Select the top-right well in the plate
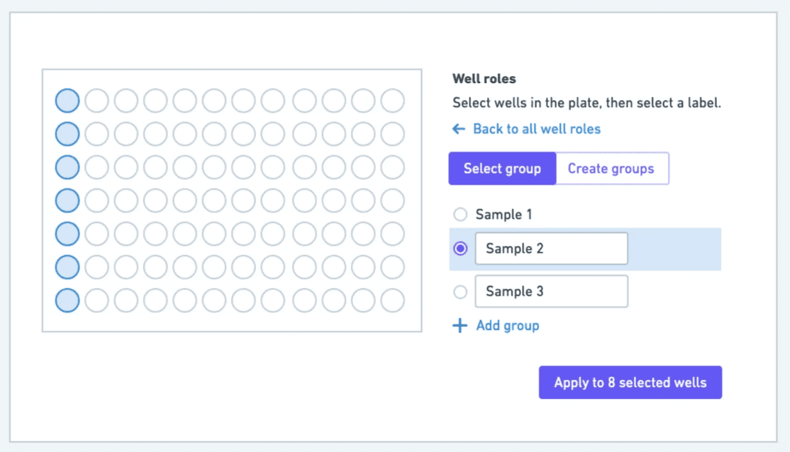 [x=393, y=101]
